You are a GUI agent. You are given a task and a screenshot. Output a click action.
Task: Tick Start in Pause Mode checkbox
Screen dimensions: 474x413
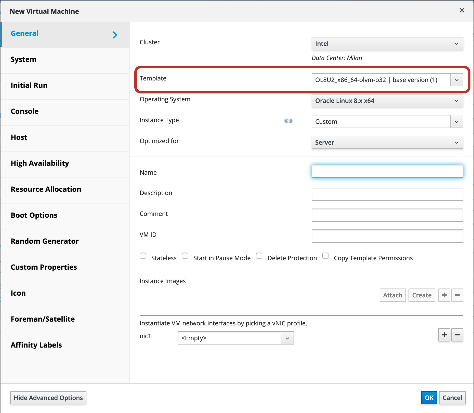tap(185, 256)
